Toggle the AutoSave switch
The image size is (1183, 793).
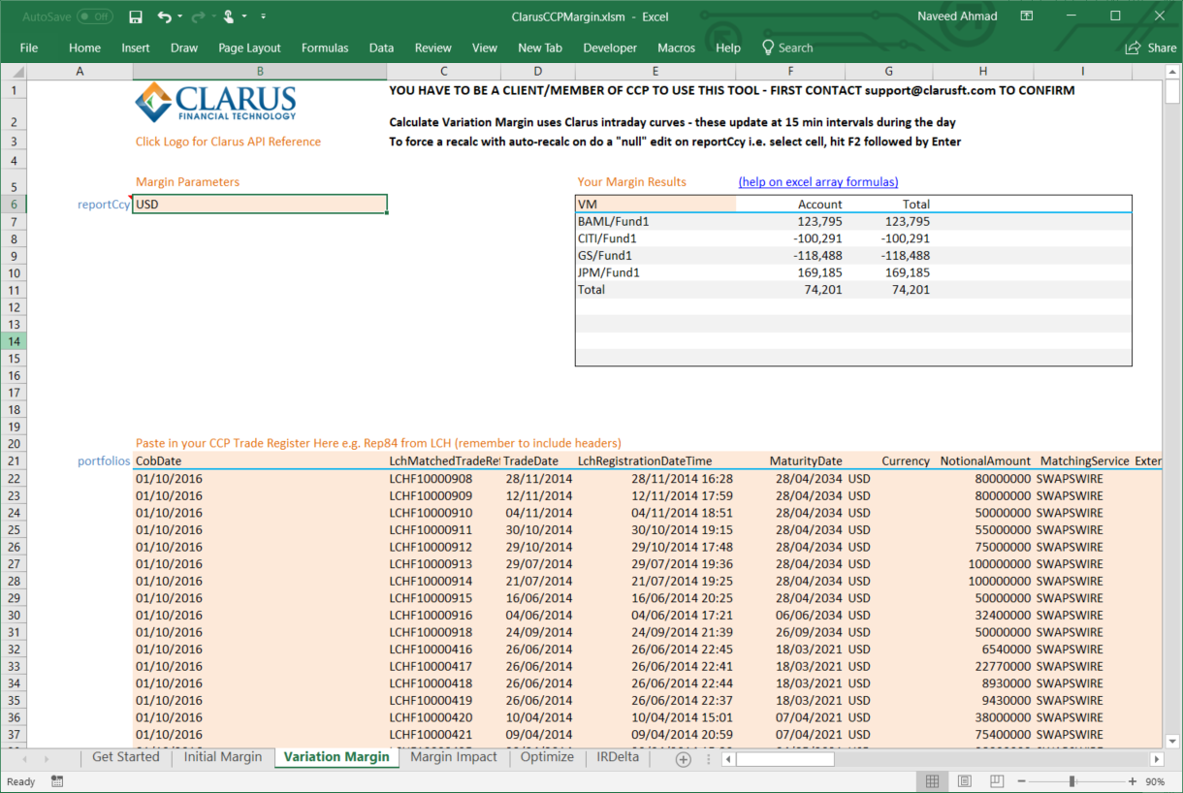(95, 16)
